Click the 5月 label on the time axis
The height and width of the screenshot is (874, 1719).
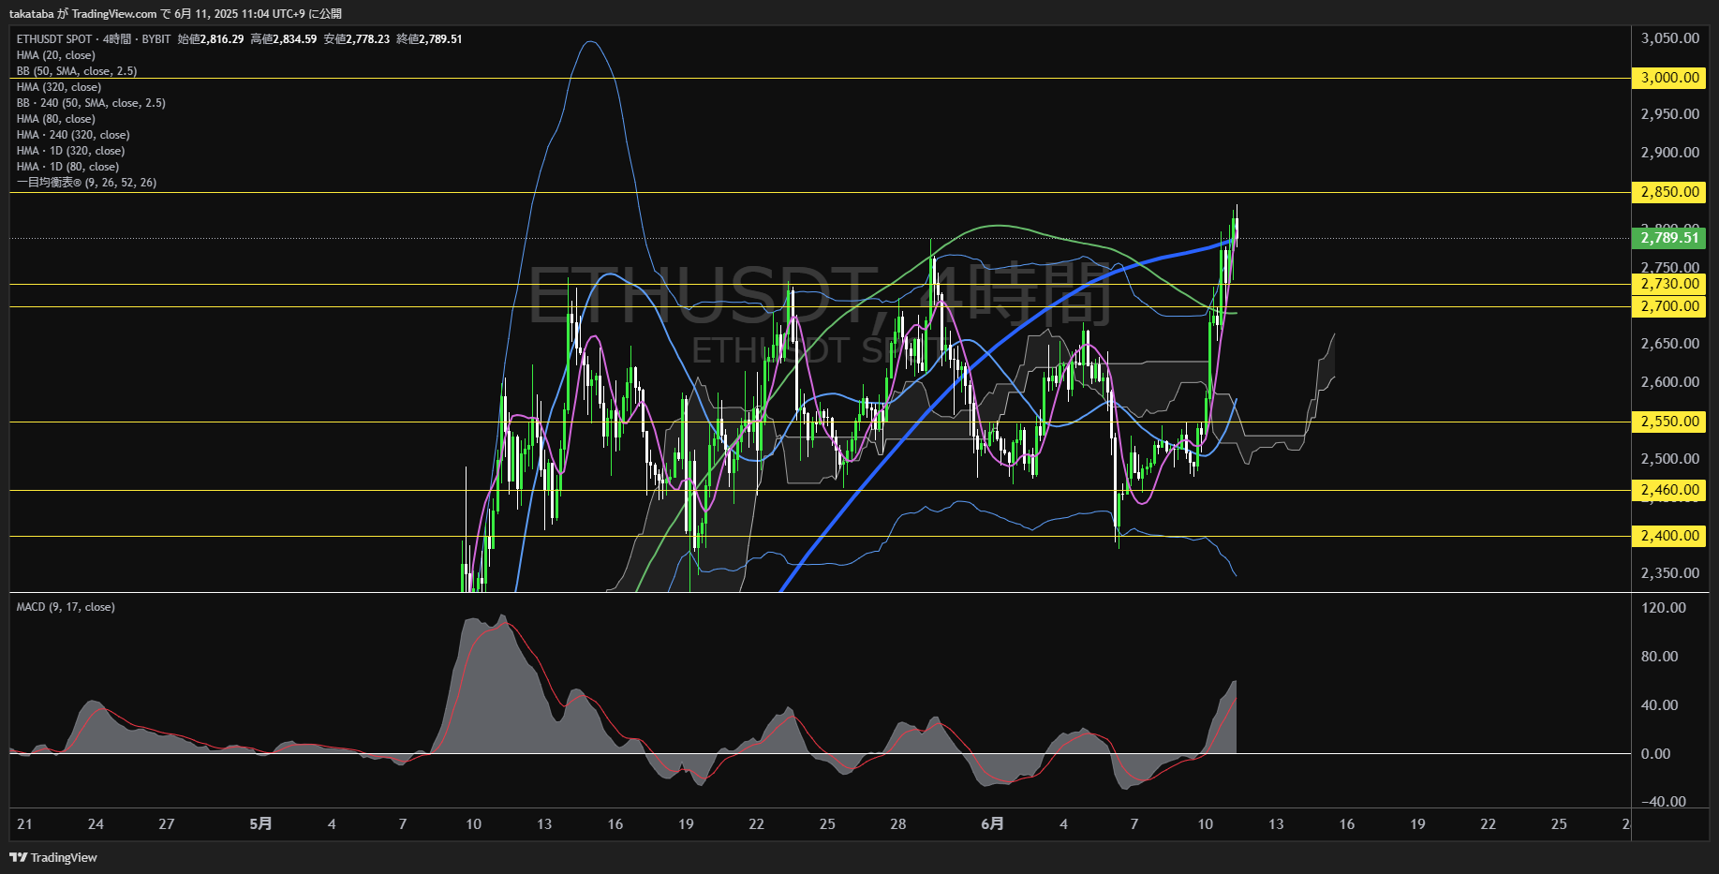click(x=261, y=824)
